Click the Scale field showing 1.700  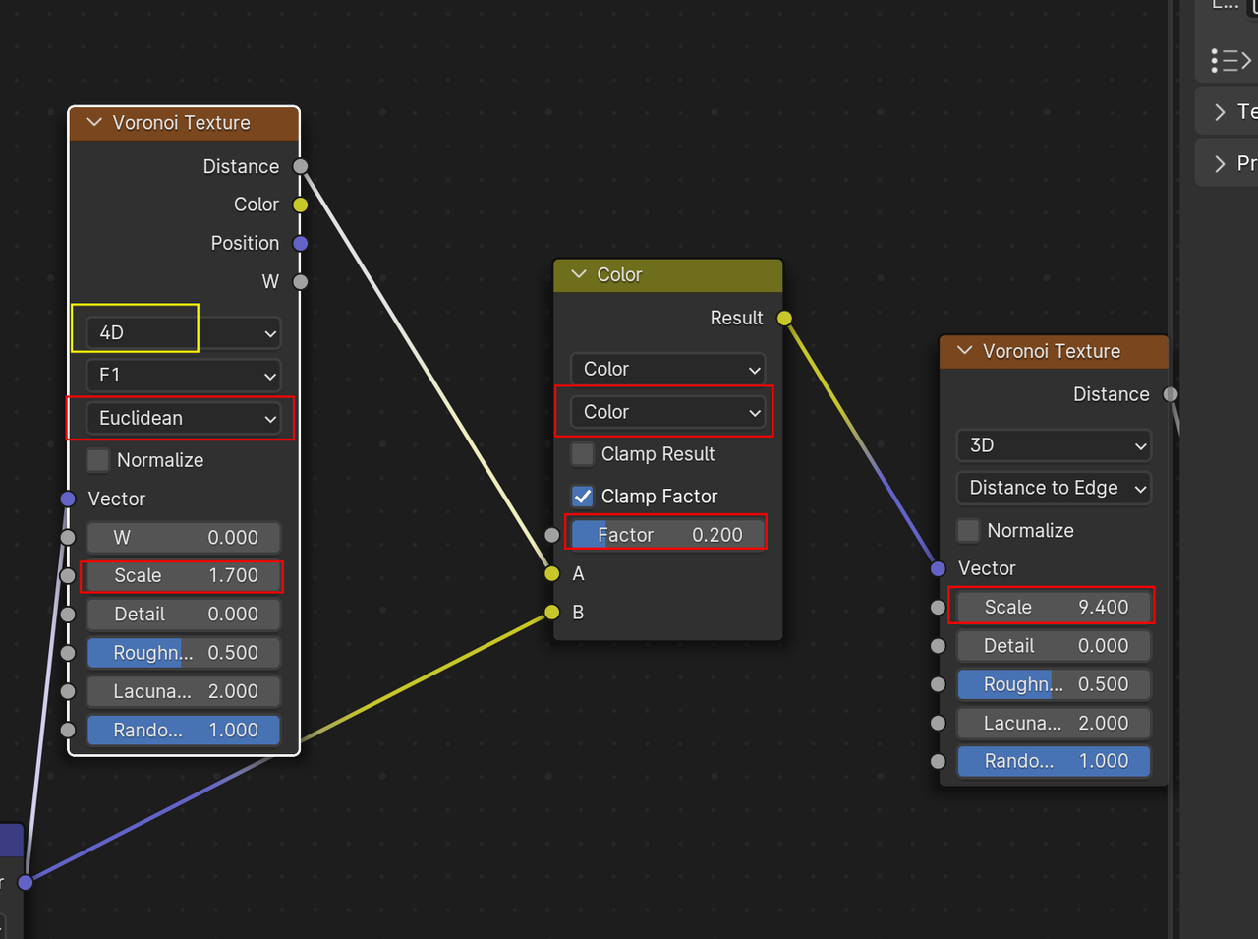184,575
